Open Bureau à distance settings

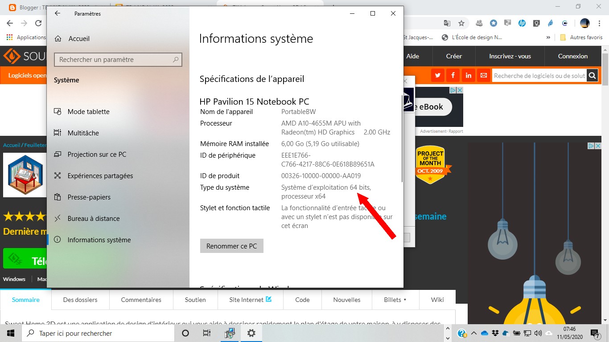coord(92,218)
